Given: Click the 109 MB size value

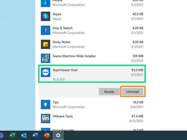Looking at the screenshot, I should tap(138, 56).
